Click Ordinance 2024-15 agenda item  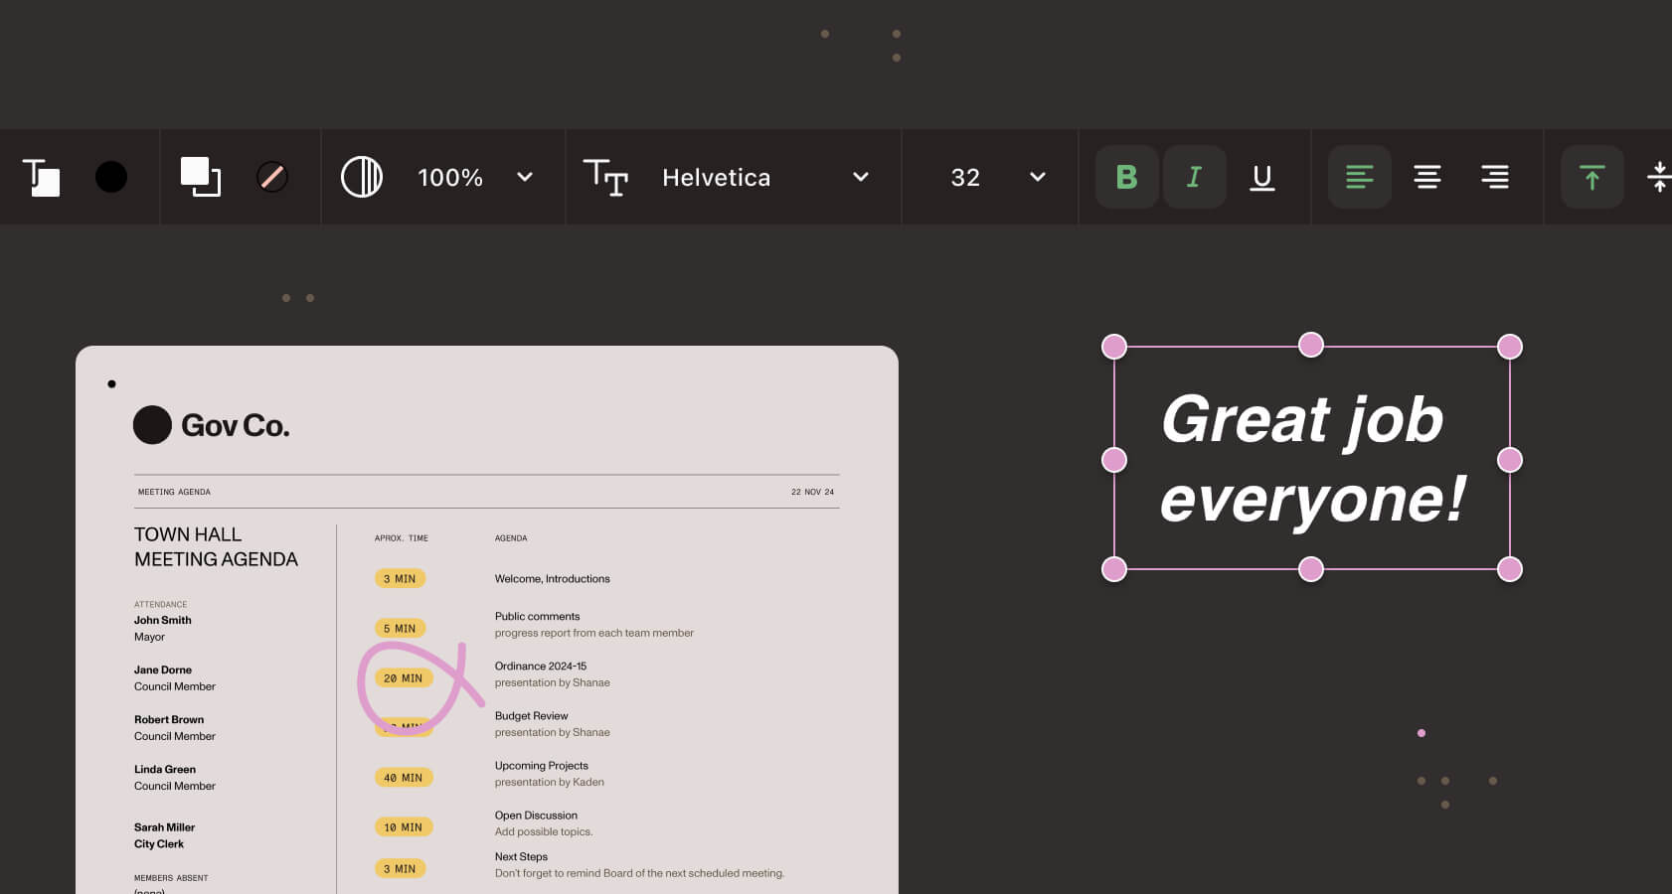(541, 666)
